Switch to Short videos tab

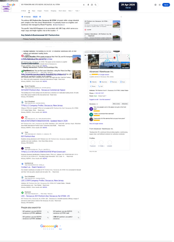pos(62,11)
